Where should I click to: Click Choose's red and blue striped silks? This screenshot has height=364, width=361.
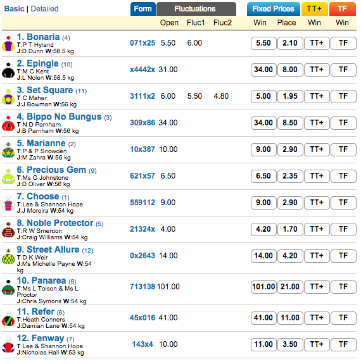click(x=8, y=203)
